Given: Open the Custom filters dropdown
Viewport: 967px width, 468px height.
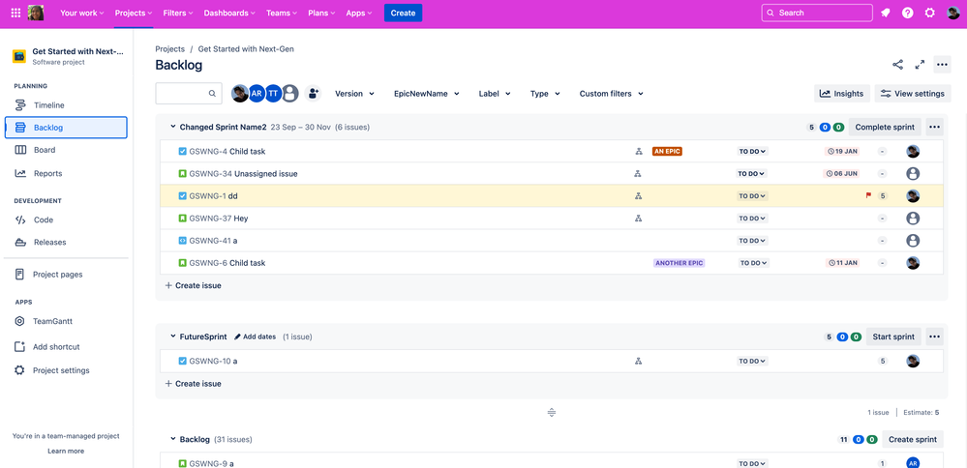Looking at the screenshot, I should [611, 94].
